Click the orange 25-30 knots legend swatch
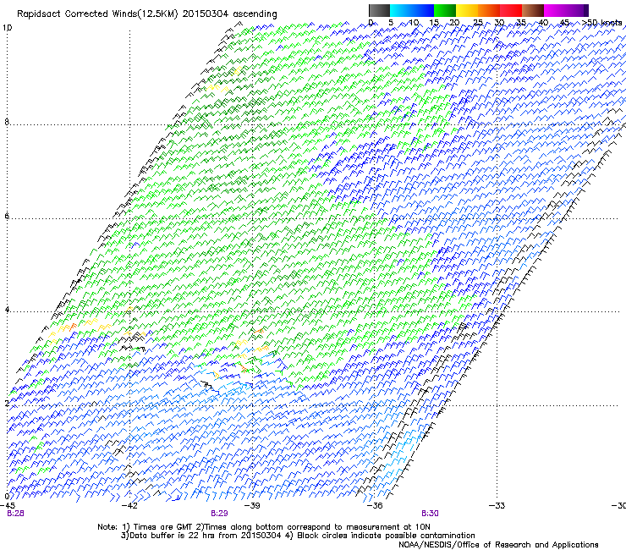Viewport: 626px width, 550px height. pos(489,10)
